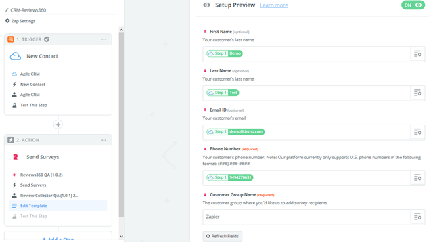Open insert-field icon for Customer Group Name
This screenshot has height=249, width=433.
click(x=417, y=217)
